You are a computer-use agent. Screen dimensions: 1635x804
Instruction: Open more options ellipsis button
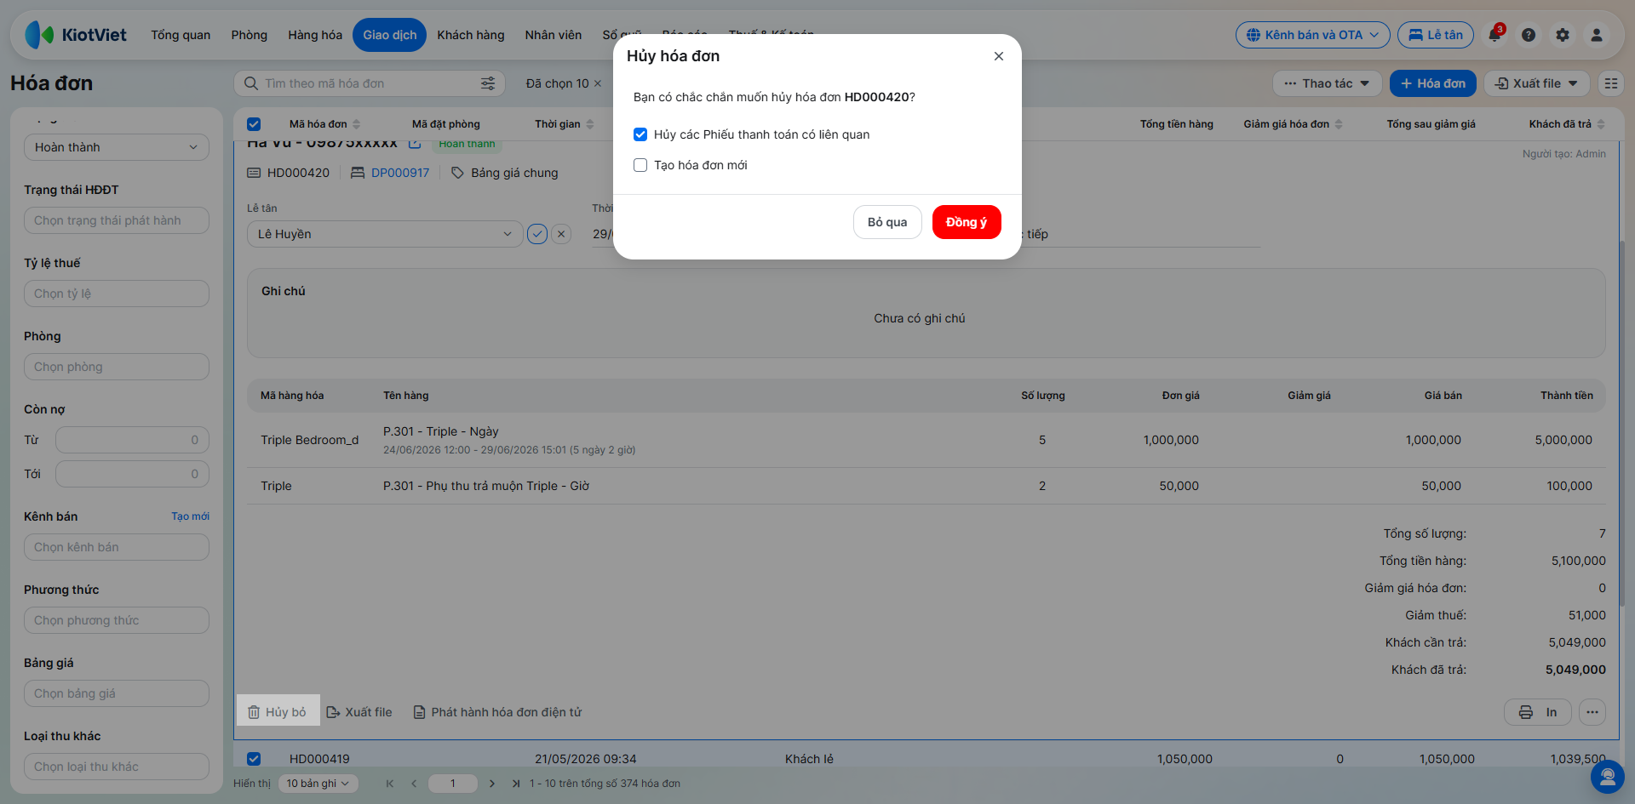(1592, 712)
